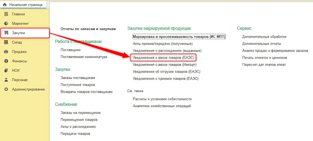Open Уведомления об отгрузке товаров (ЕАЭС)

[x=167, y=72]
